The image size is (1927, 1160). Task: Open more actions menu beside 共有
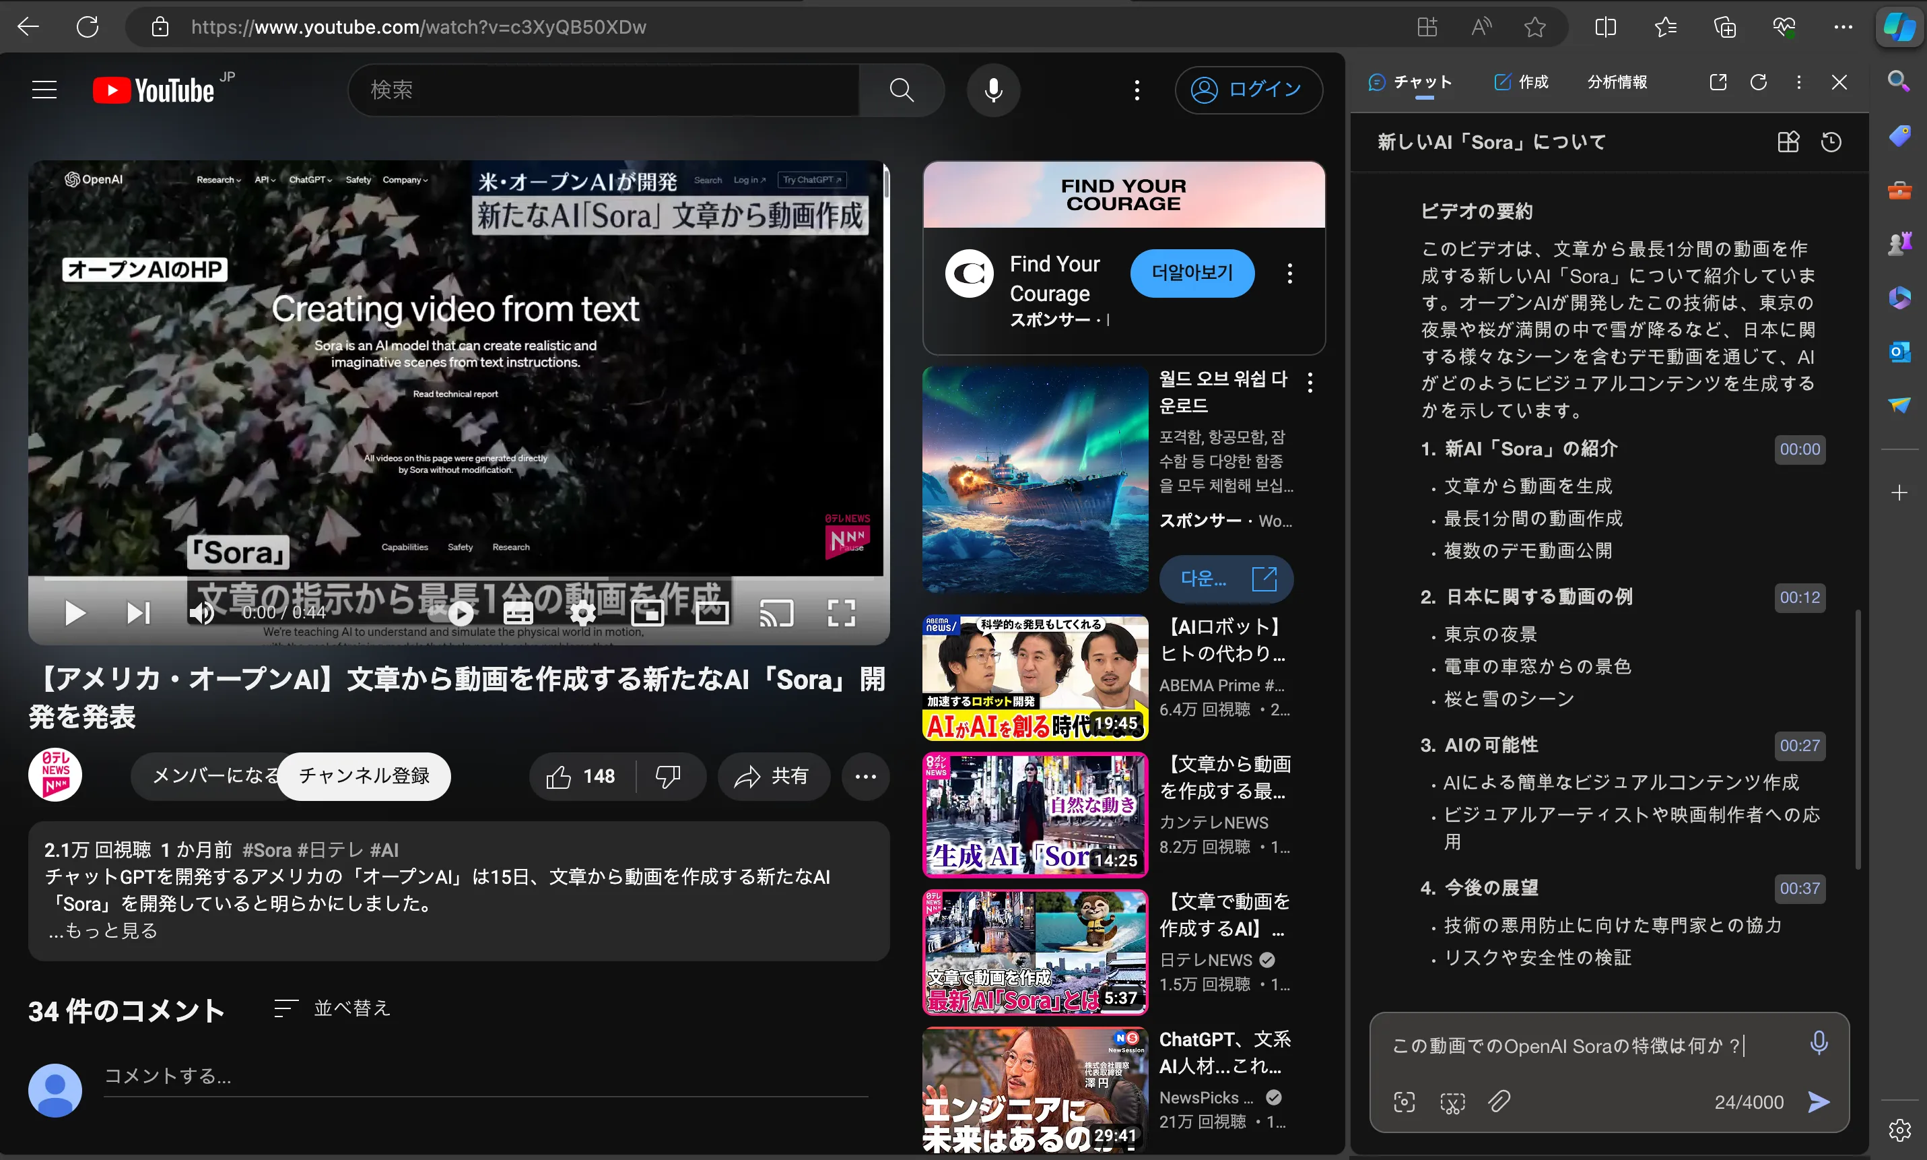pos(865,776)
